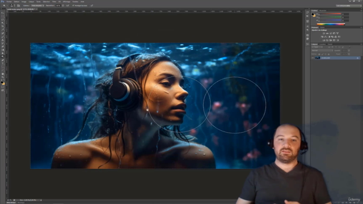The image size is (363, 204).
Task: Select the Horizontal Type tool
Action: (x=3, y=63)
